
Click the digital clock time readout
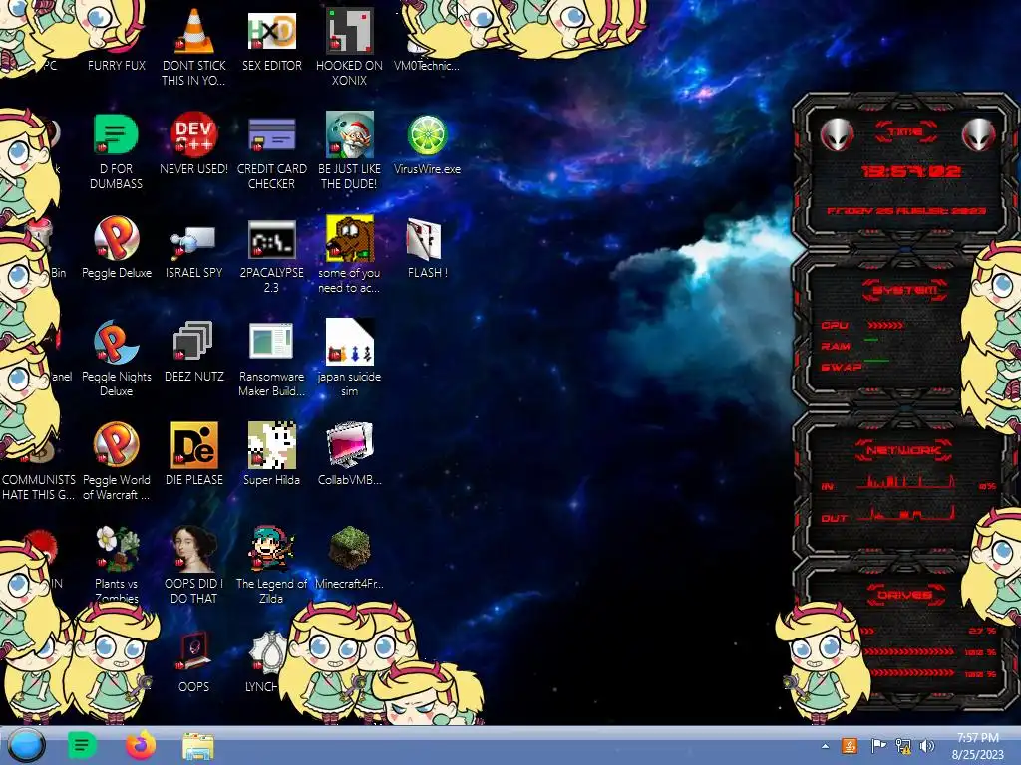911,171
